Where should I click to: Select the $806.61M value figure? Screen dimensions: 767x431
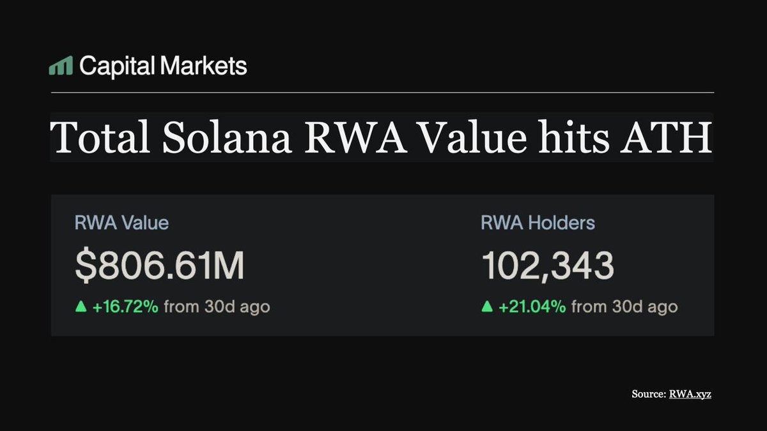tap(160, 266)
